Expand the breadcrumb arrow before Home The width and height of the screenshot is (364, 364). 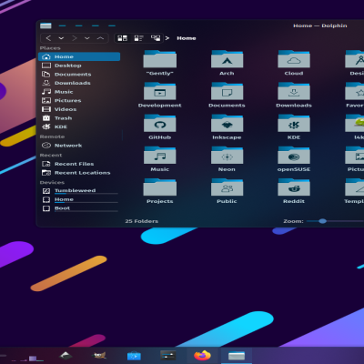click(x=167, y=38)
